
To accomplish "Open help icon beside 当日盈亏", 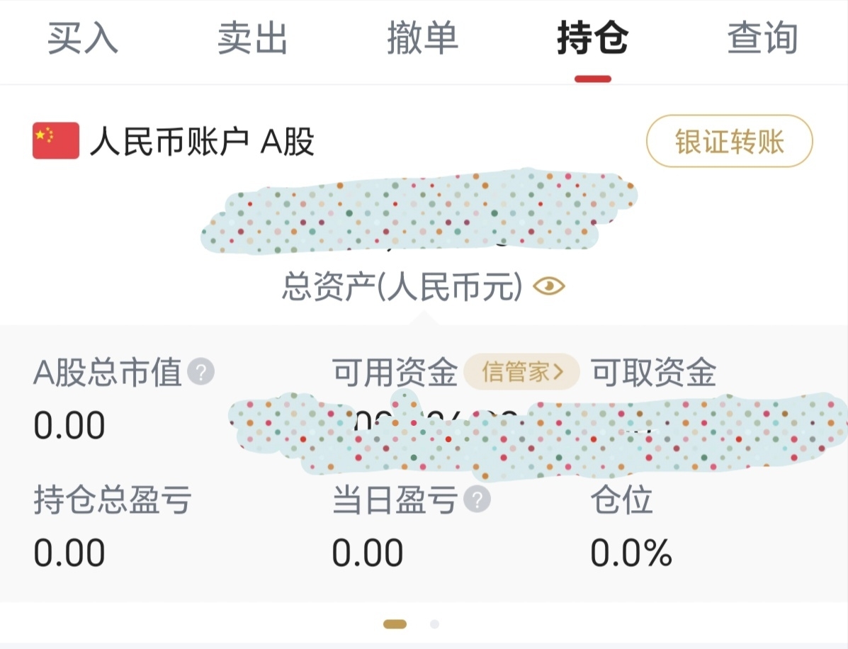I will pyautogui.click(x=477, y=500).
